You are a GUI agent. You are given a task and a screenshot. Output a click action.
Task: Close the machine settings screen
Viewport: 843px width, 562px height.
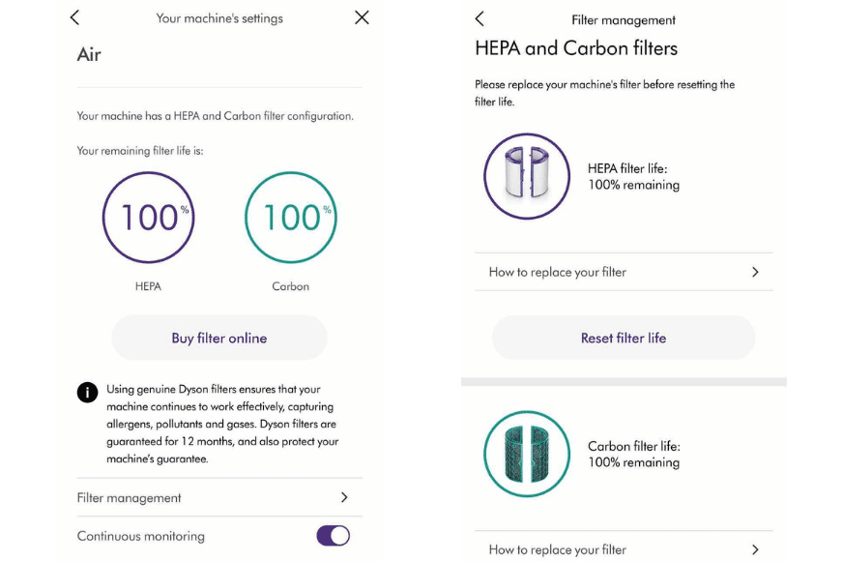pos(362,17)
